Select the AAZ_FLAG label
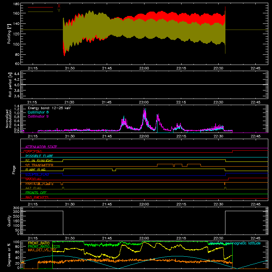This screenshot has width=272, height=272. coord(33,188)
